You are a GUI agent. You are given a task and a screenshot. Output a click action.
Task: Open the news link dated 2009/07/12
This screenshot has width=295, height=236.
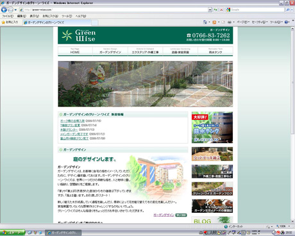74,134
